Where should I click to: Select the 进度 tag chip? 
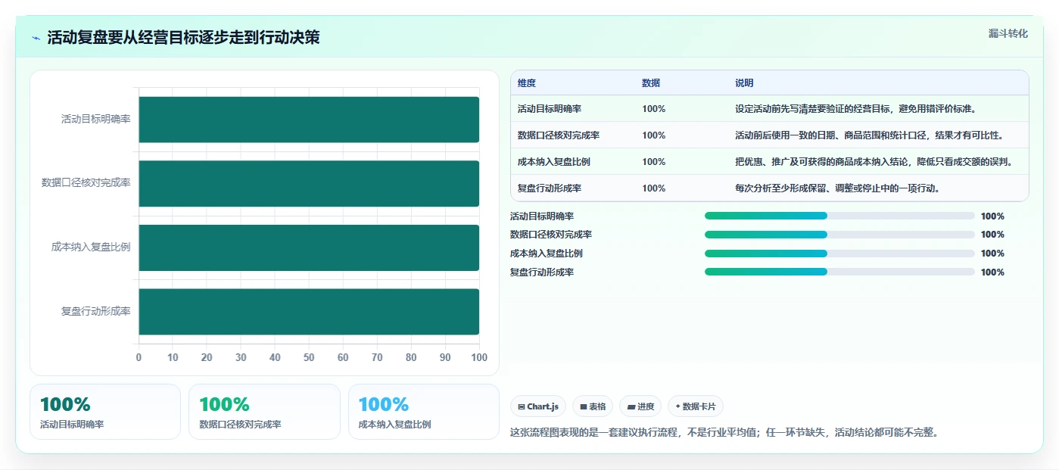(640, 406)
